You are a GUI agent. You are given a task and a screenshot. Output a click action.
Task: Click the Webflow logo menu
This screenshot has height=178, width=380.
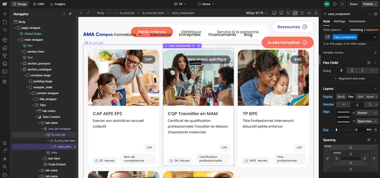5,4
